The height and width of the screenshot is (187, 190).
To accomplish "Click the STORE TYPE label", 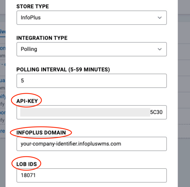I will [x=33, y=6].
